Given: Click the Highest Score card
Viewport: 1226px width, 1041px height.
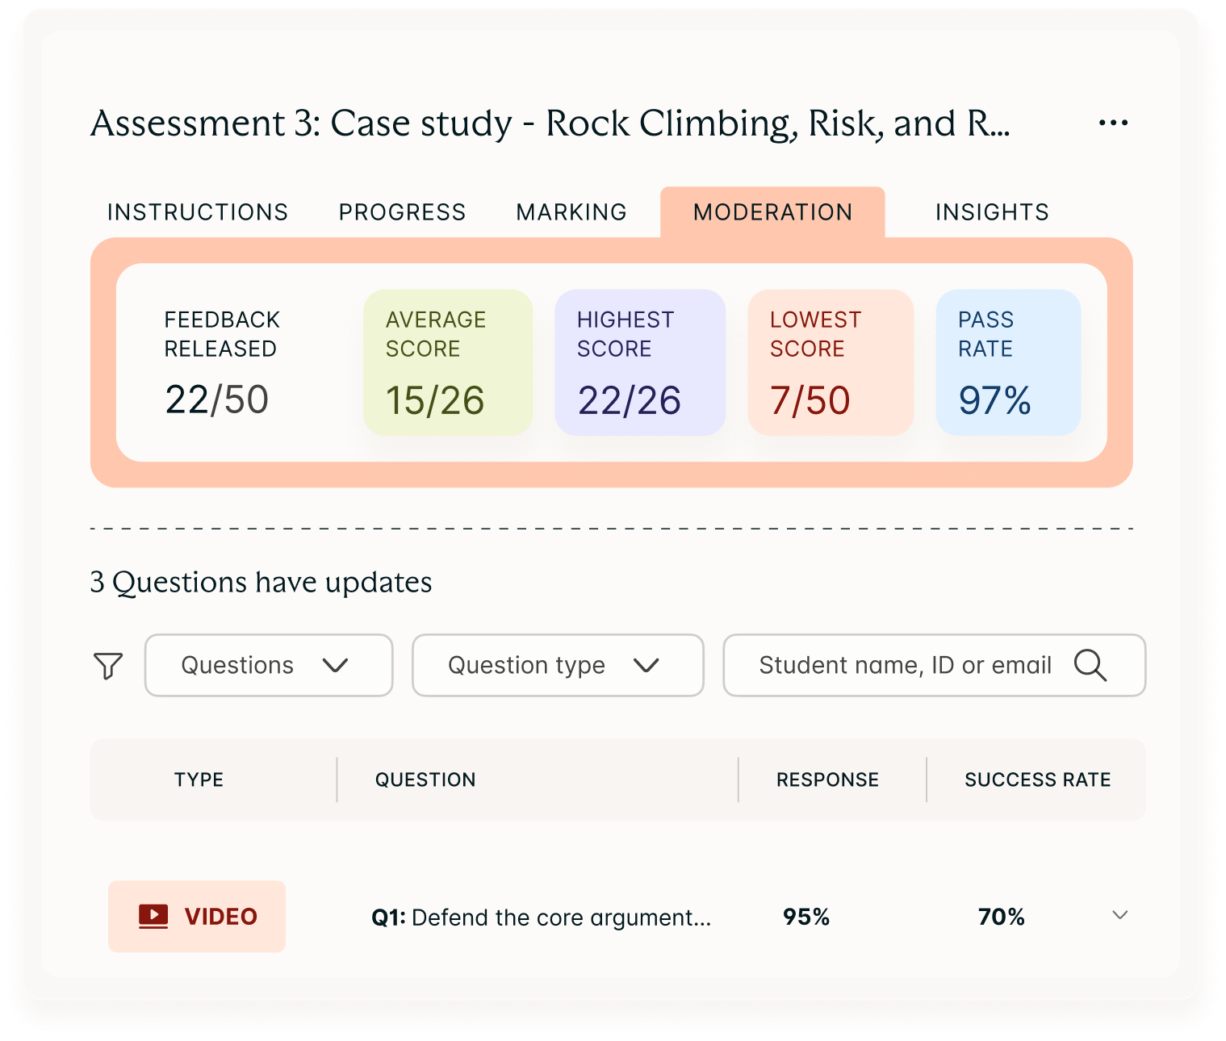Looking at the screenshot, I should coord(640,362).
